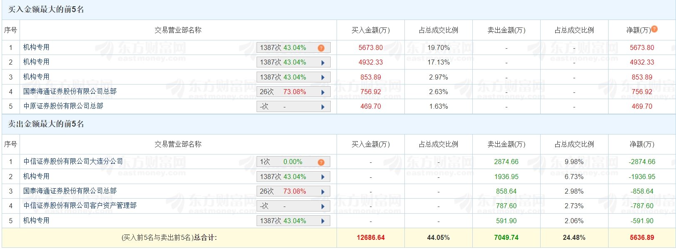Click the total ratio 44.05%
Image resolution: width=676 pixels, height=249 pixels.
pyautogui.click(x=439, y=237)
